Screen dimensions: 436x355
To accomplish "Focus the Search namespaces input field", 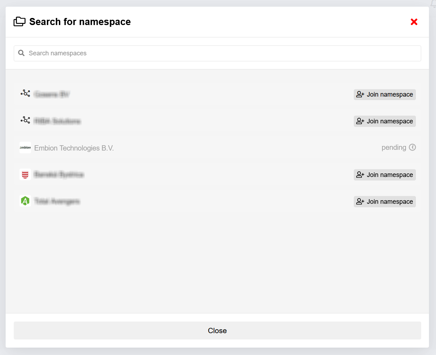I will pyautogui.click(x=222, y=53).
